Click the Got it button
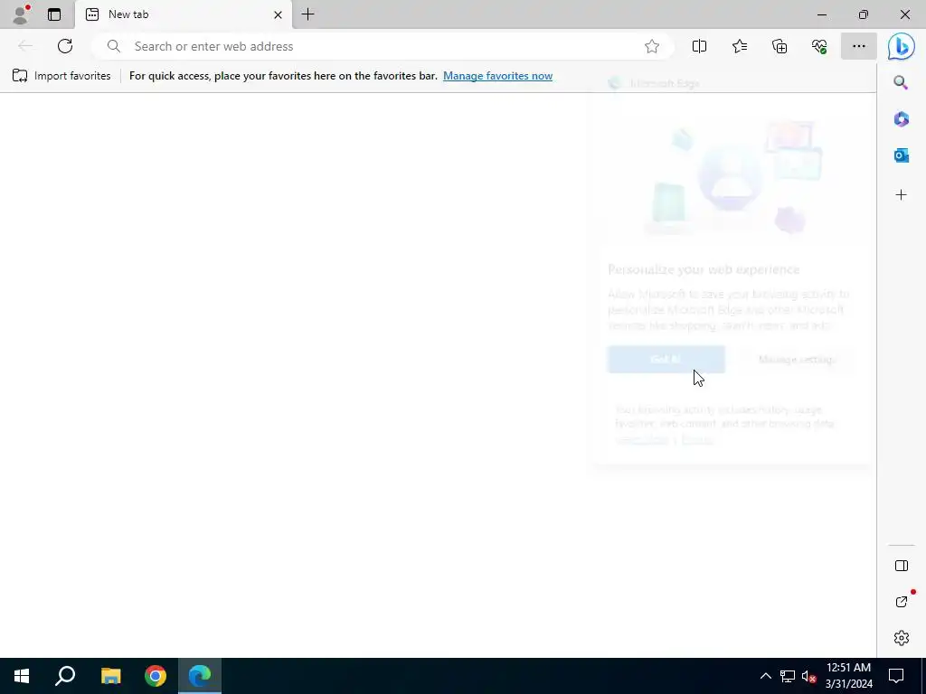 click(666, 360)
